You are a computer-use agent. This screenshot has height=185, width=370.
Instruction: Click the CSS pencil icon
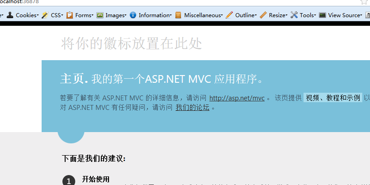pos(45,15)
